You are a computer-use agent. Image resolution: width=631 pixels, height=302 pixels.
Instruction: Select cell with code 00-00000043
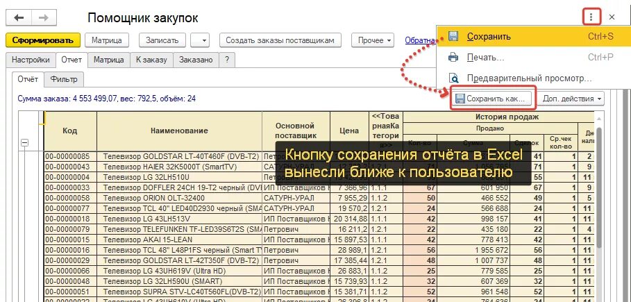pos(70,167)
